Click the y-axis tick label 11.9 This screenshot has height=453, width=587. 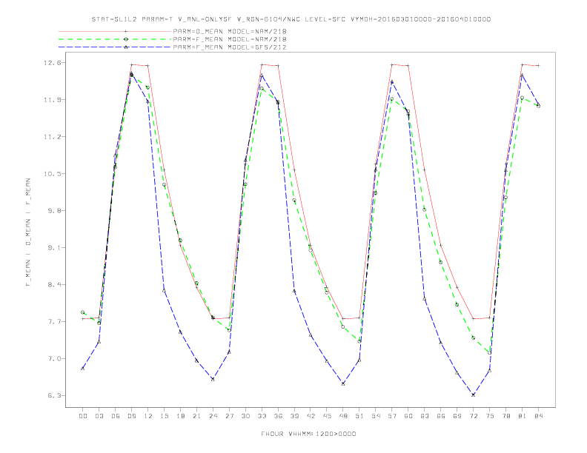click(x=52, y=100)
